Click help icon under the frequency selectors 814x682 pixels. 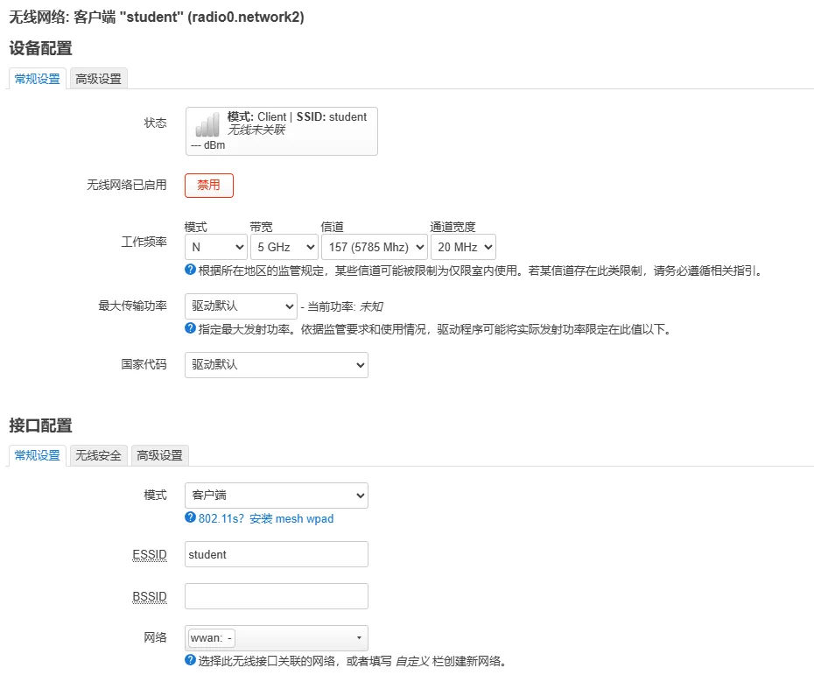190,270
